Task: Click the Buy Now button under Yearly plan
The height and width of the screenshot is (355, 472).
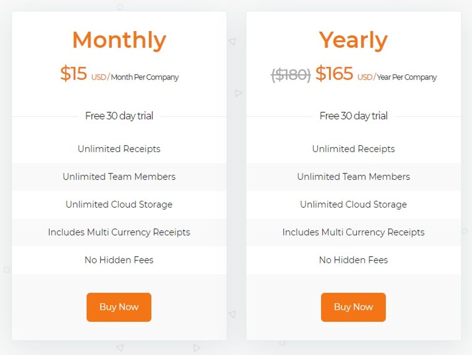Action: pos(353,307)
